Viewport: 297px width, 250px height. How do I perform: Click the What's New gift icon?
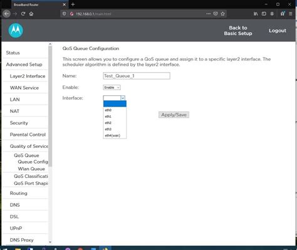pos(283,14)
